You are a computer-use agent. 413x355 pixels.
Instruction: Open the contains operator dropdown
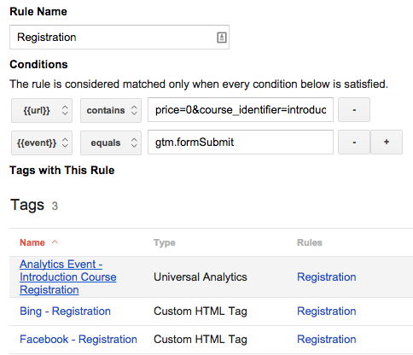tap(111, 110)
